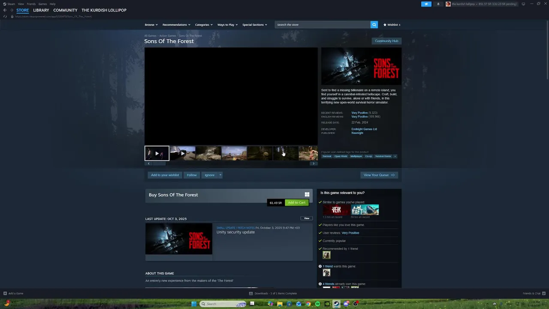Image resolution: width=549 pixels, height=309 pixels.
Task: Open the recommending friend's avatar
Action: (326, 255)
